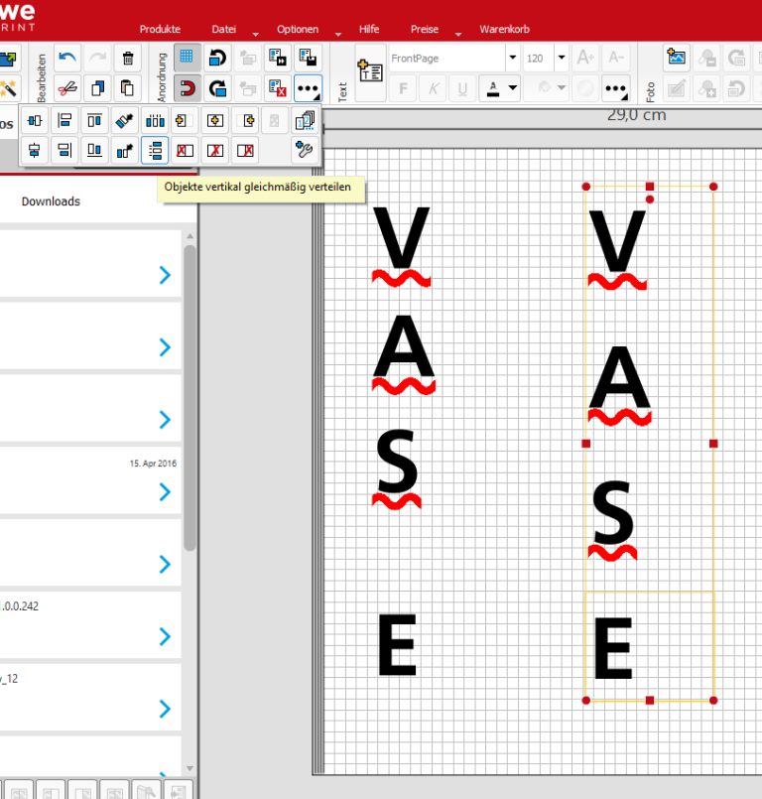This screenshot has width=762, height=799.
Task: Click the Warenkorb link
Action: point(504,30)
